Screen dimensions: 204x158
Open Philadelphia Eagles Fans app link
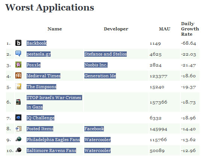53,140
